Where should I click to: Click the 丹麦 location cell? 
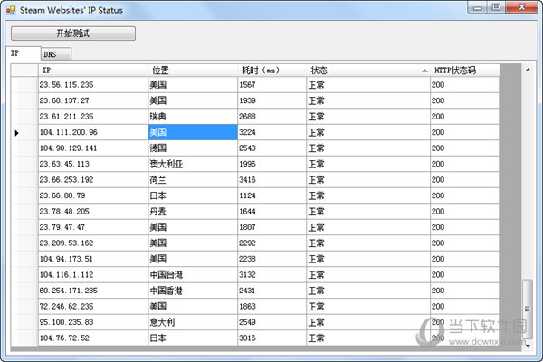click(x=193, y=211)
